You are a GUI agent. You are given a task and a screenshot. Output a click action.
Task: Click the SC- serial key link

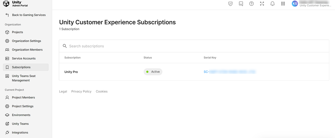point(230,72)
